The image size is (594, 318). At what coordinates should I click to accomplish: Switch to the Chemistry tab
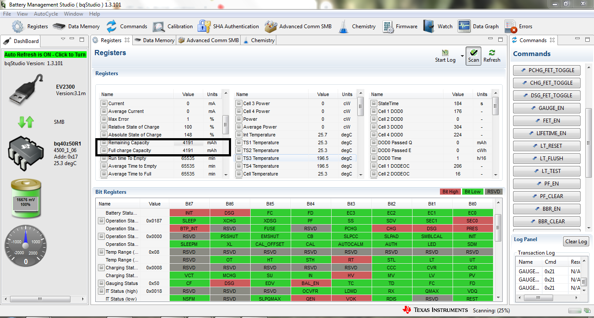(258, 40)
